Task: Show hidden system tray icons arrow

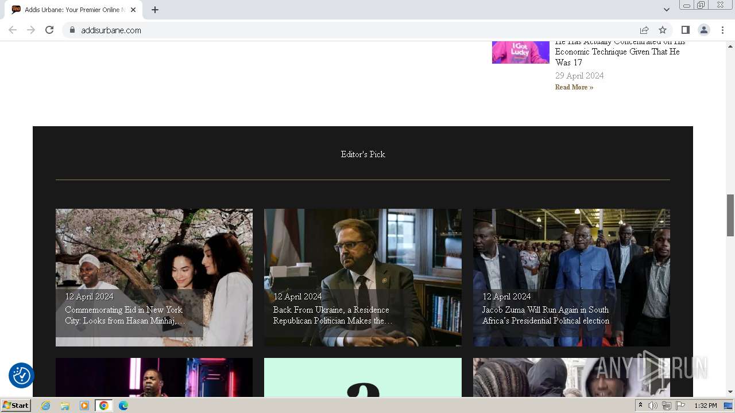Action: click(x=640, y=406)
